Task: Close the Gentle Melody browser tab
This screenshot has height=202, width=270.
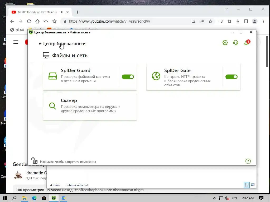Action: pos(67,12)
